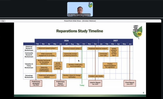The image size is (163, 99).
Task: Click the slide number 4
Action: click(143, 93)
